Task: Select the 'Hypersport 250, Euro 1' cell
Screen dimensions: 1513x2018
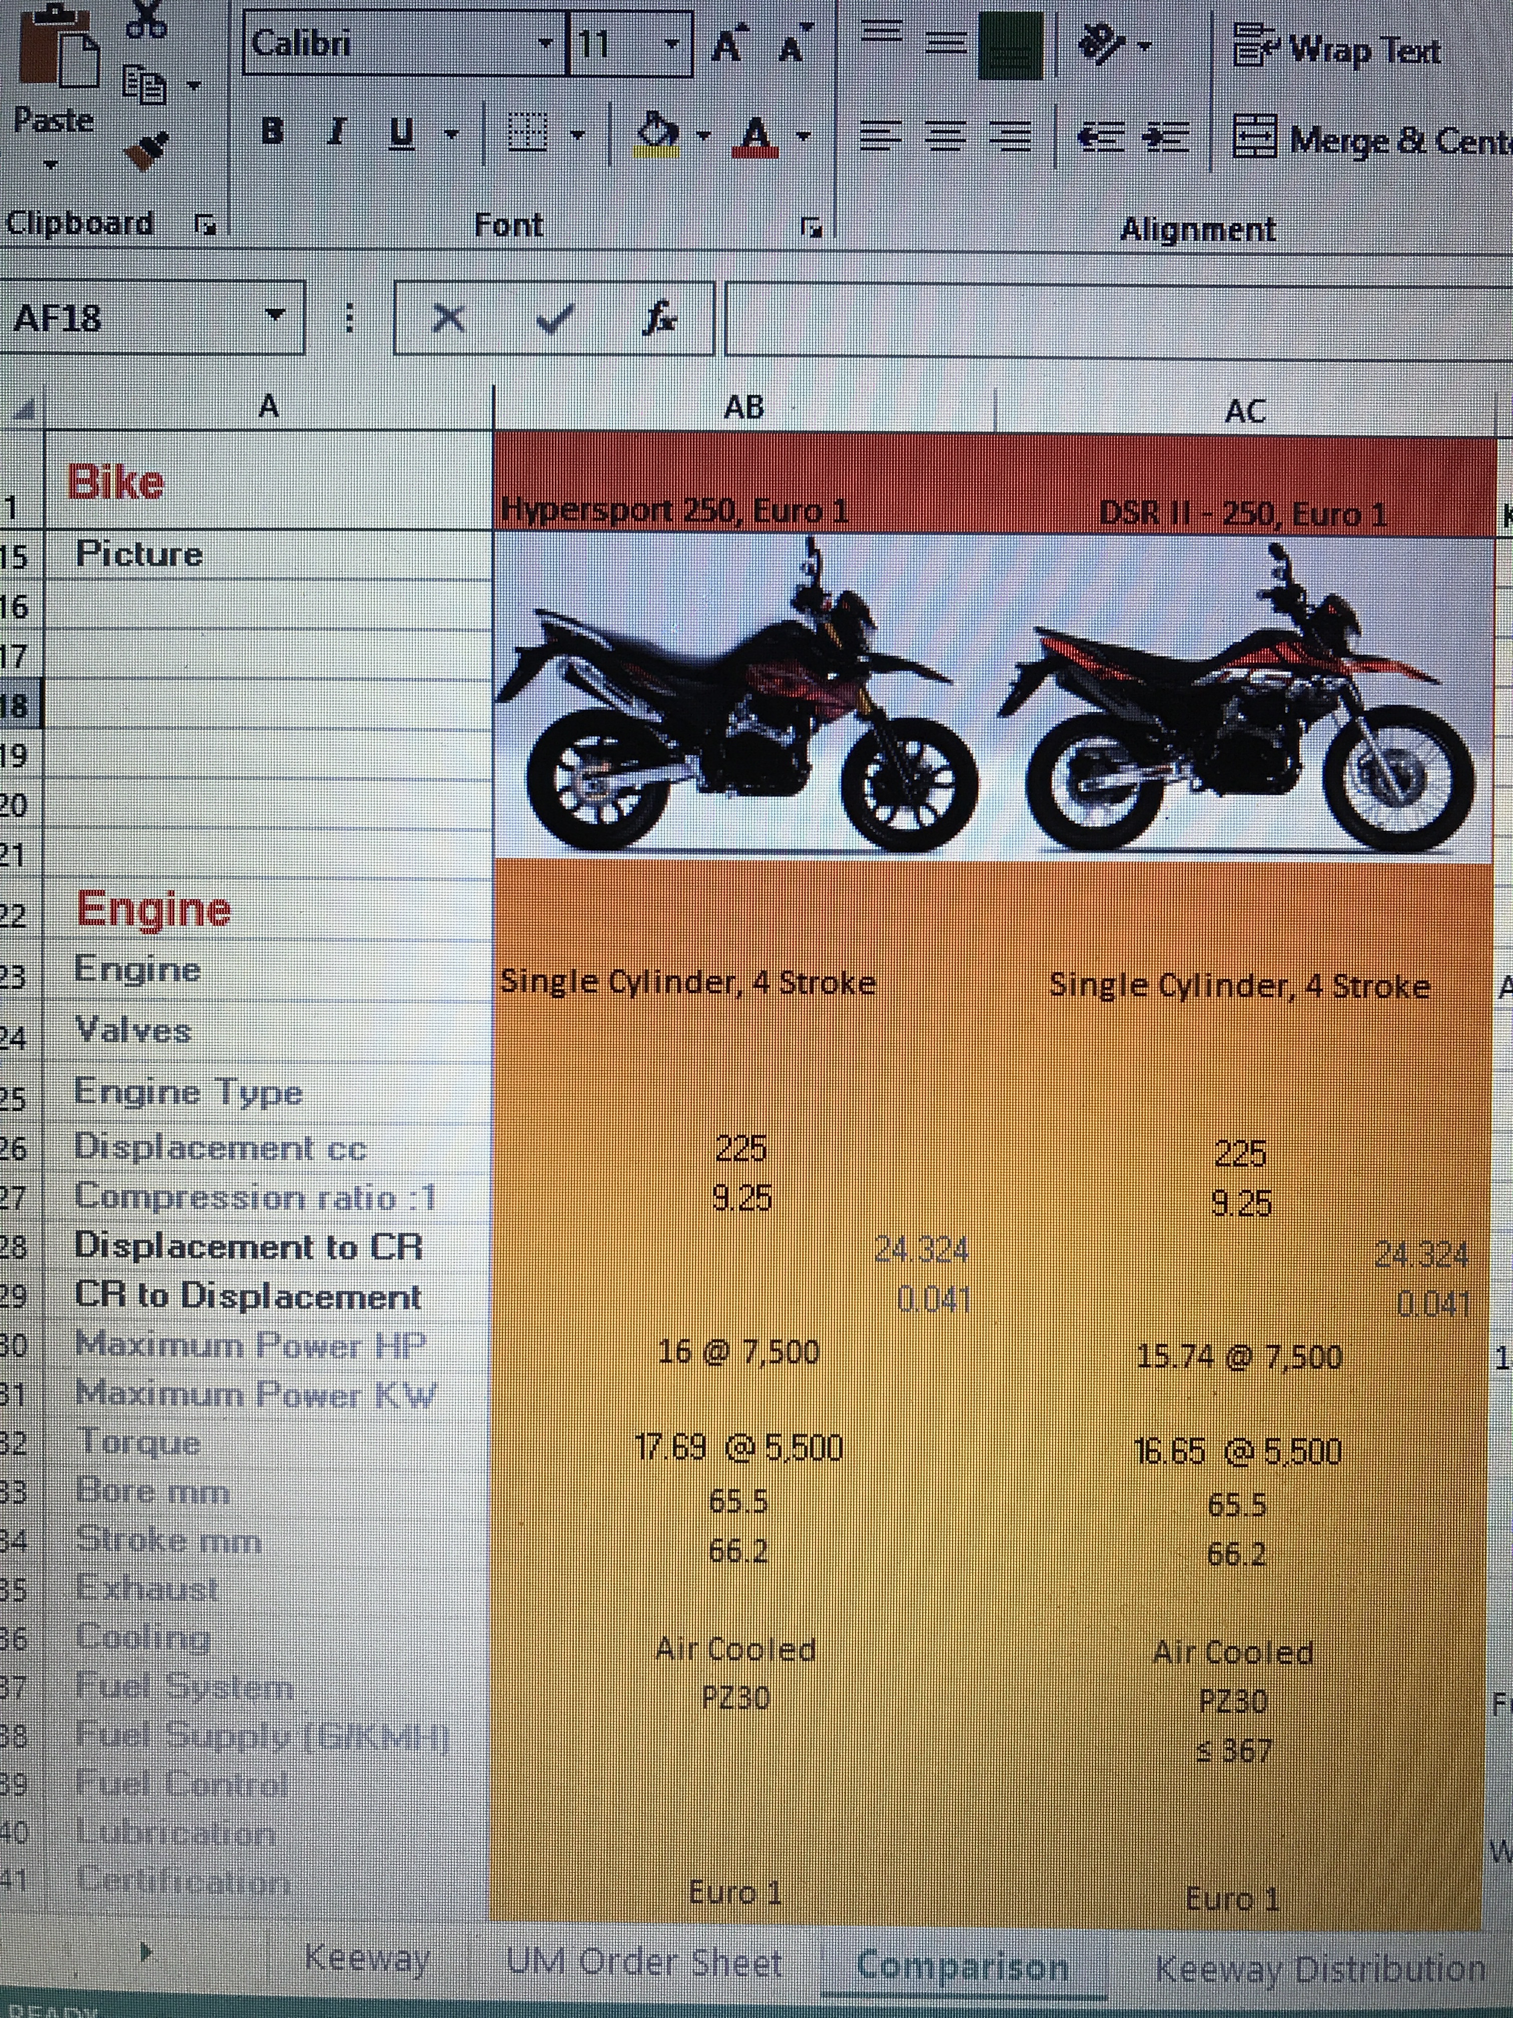Action: (x=743, y=481)
